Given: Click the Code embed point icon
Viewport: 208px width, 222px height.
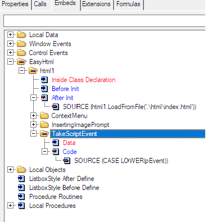Looking at the screenshot, I should (56, 152).
